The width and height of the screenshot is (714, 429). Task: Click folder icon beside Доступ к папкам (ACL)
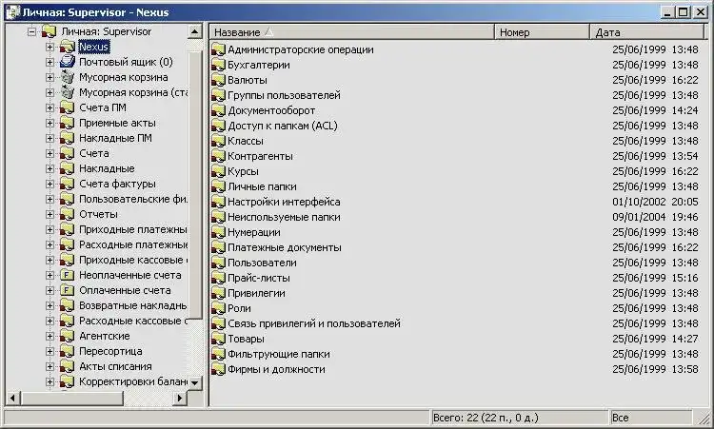[x=219, y=126]
